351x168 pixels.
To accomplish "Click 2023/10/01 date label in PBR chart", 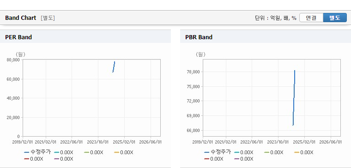I will tap(278, 142).
